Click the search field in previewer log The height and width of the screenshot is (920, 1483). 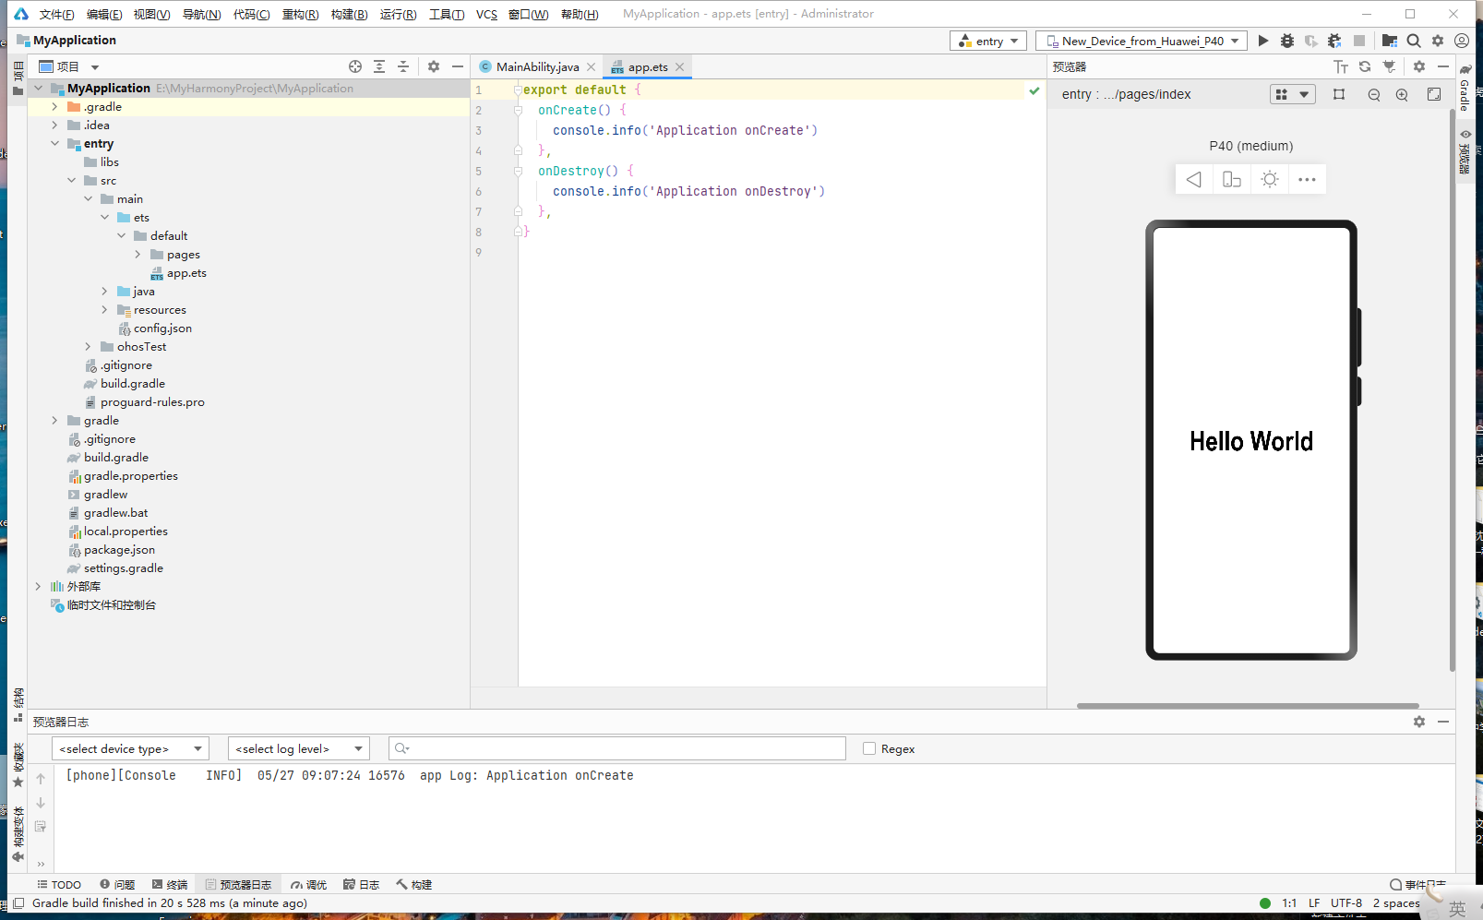click(x=616, y=748)
